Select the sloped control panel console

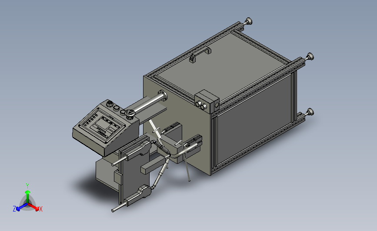pos(105,128)
